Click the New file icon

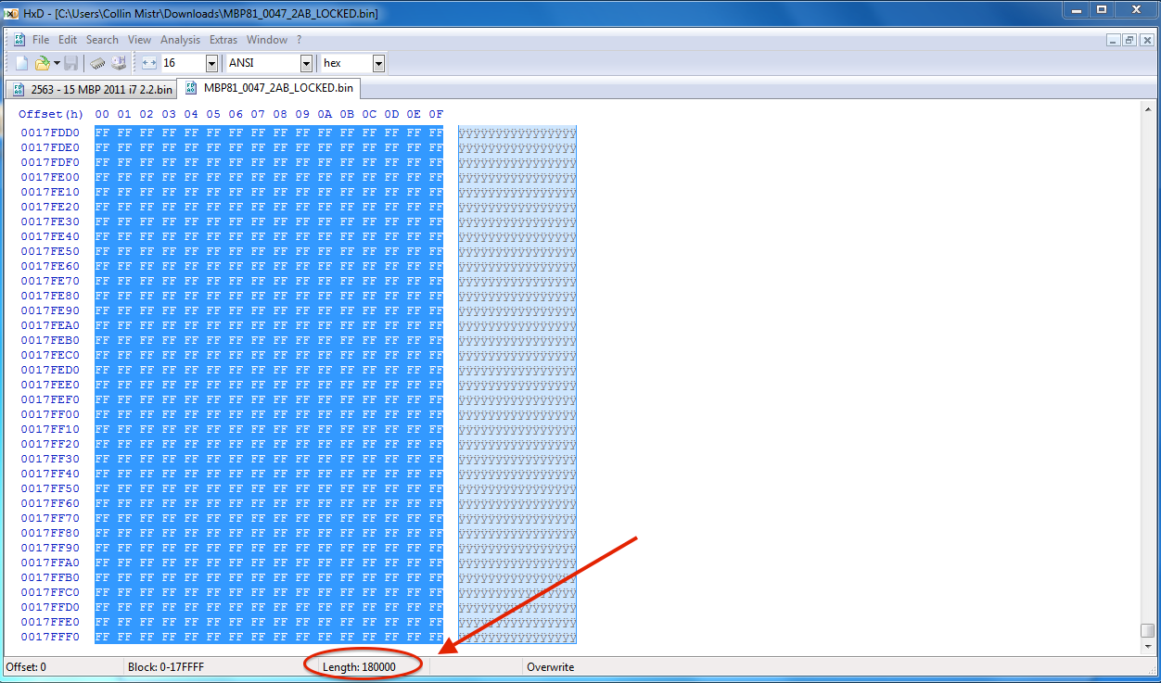pyautogui.click(x=21, y=63)
